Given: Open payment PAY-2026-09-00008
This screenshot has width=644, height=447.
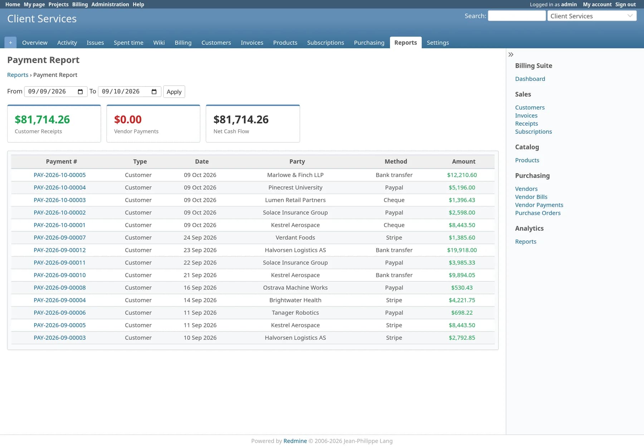Looking at the screenshot, I should click(x=59, y=288).
